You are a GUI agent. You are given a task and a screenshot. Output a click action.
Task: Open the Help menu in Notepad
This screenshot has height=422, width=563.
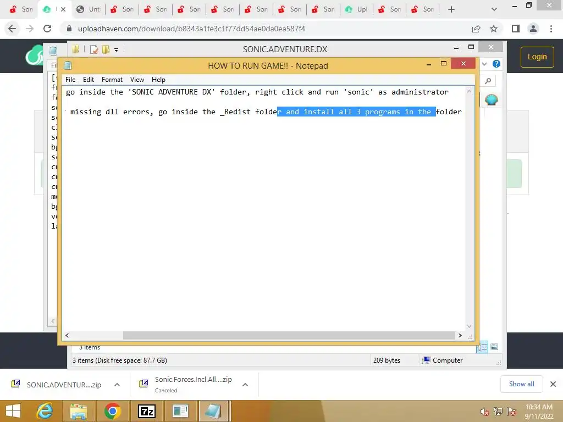pos(158,80)
